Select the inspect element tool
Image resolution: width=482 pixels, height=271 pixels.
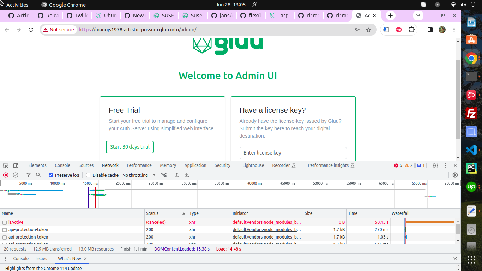click(x=5, y=165)
